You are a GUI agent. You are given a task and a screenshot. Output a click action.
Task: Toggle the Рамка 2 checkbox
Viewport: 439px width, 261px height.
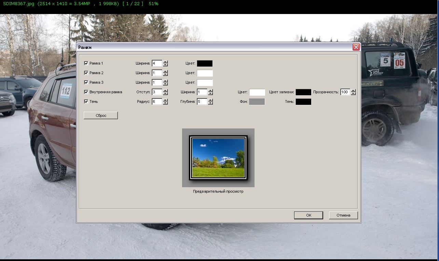point(86,73)
